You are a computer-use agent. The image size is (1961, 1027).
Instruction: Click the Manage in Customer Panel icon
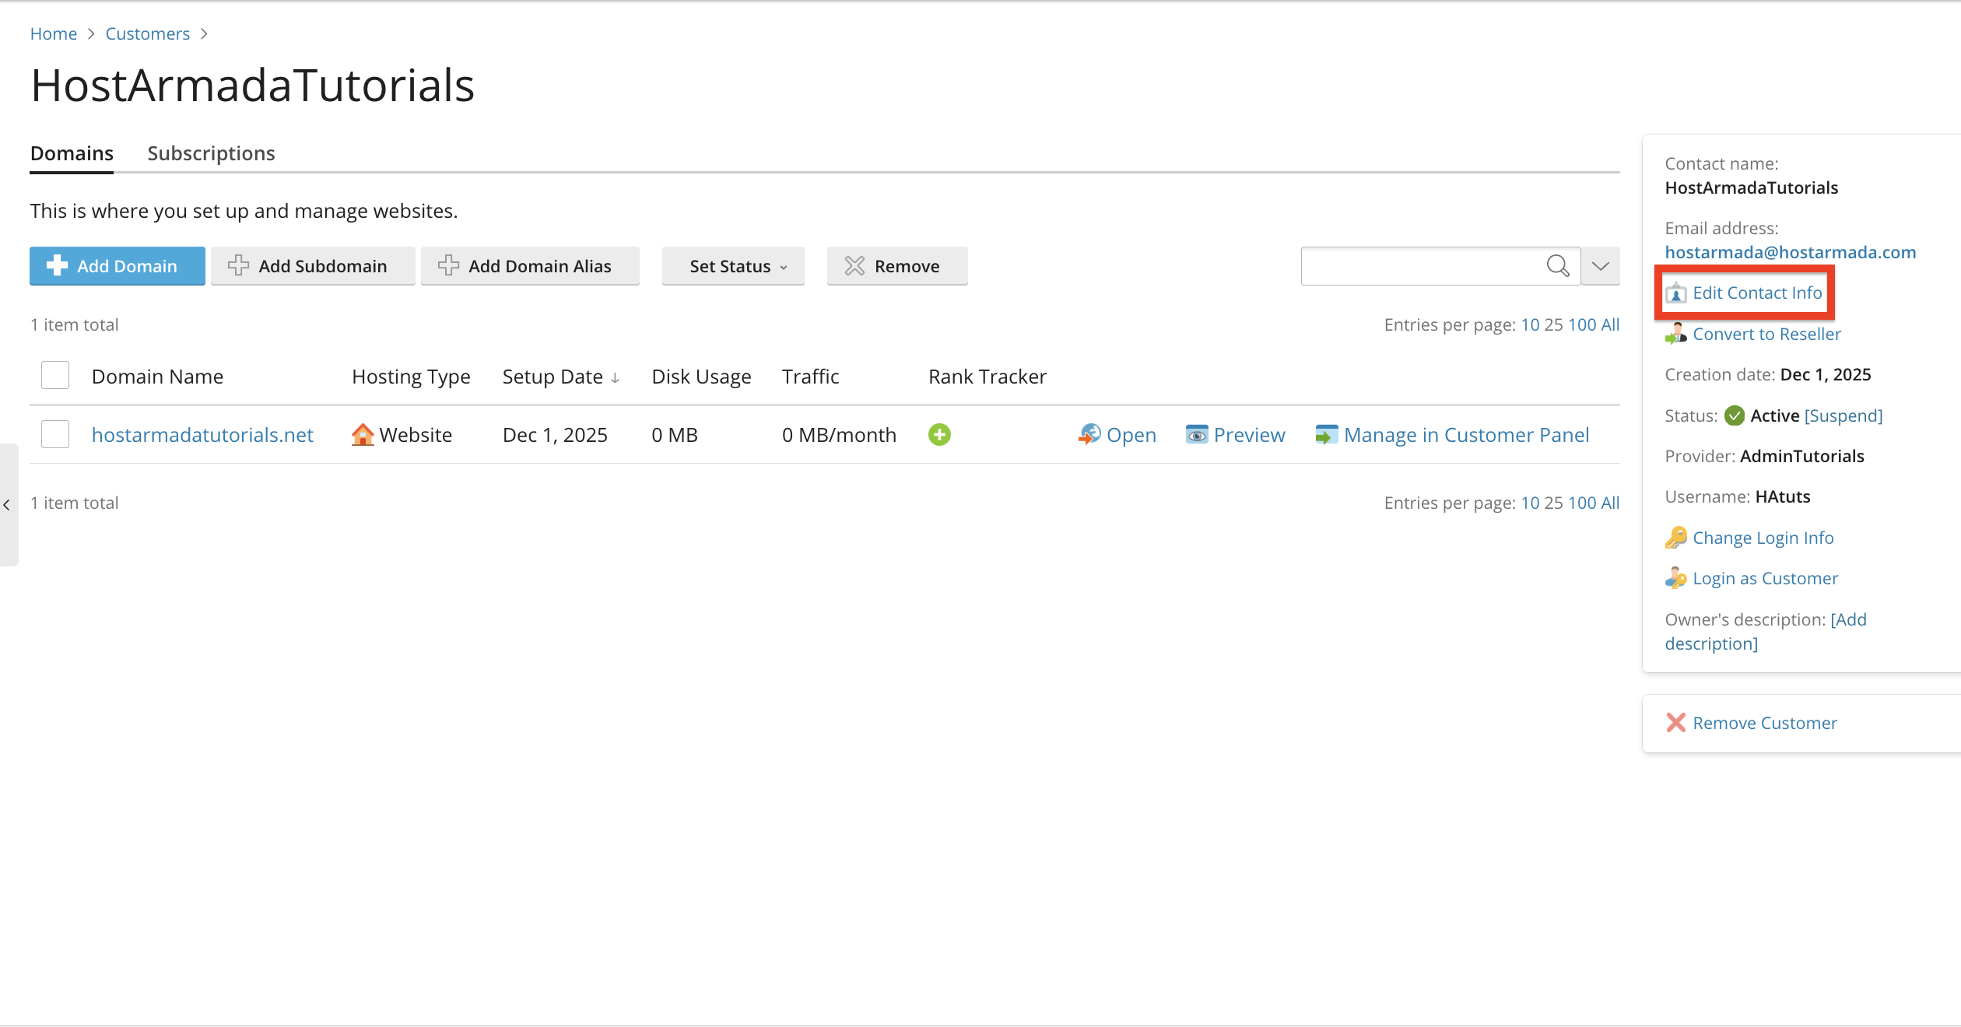(x=1327, y=435)
